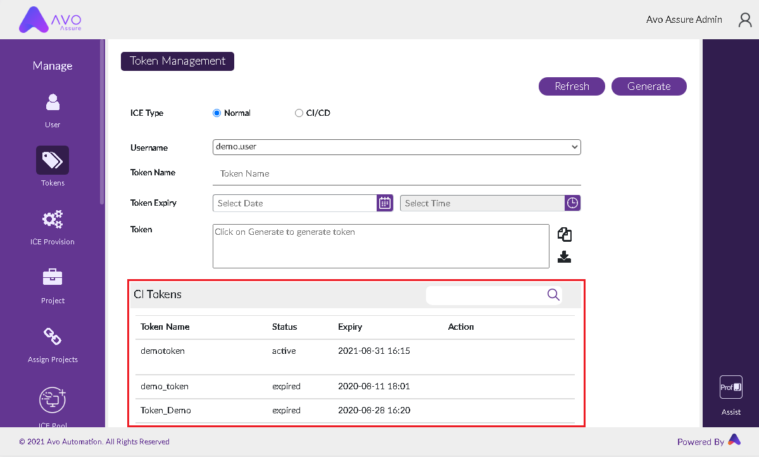Click the active status of demotoken
The height and width of the screenshot is (457, 759).
coord(284,351)
